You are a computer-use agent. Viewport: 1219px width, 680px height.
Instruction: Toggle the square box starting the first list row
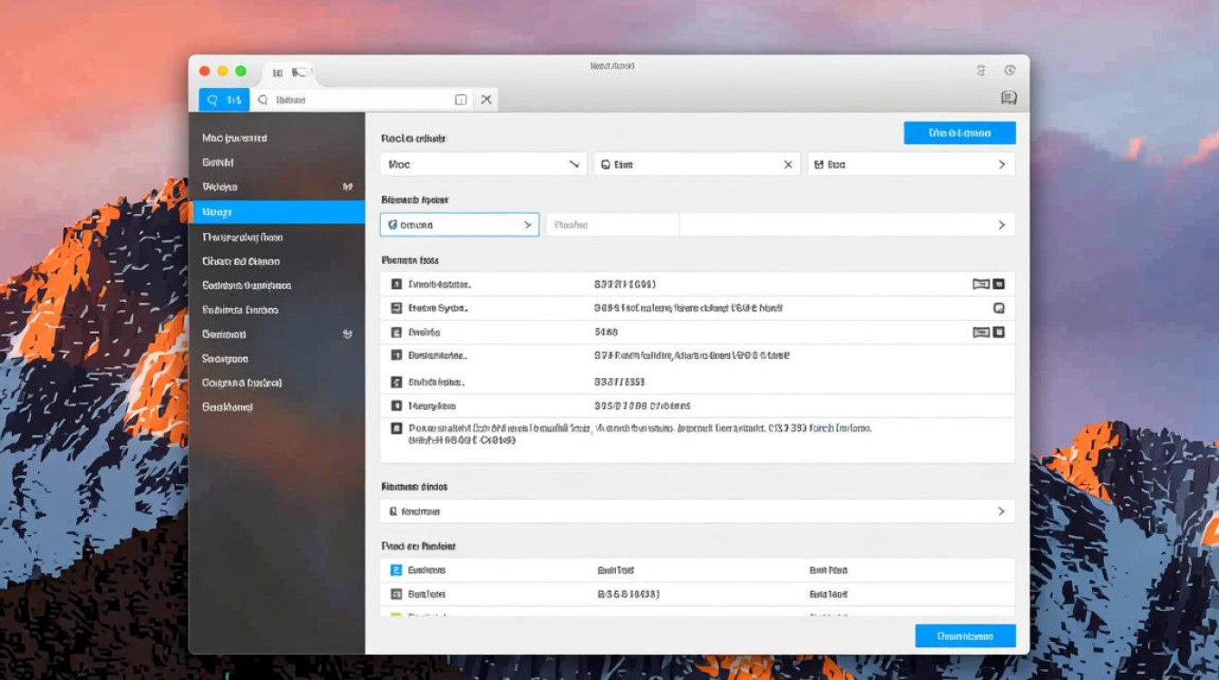(x=396, y=284)
